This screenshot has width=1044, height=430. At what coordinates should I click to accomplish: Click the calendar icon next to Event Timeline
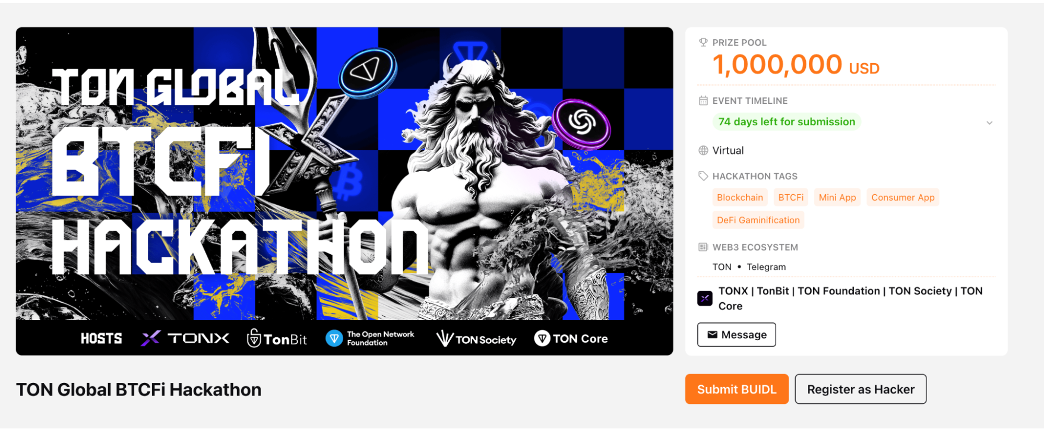pyautogui.click(x=703, y=101)
